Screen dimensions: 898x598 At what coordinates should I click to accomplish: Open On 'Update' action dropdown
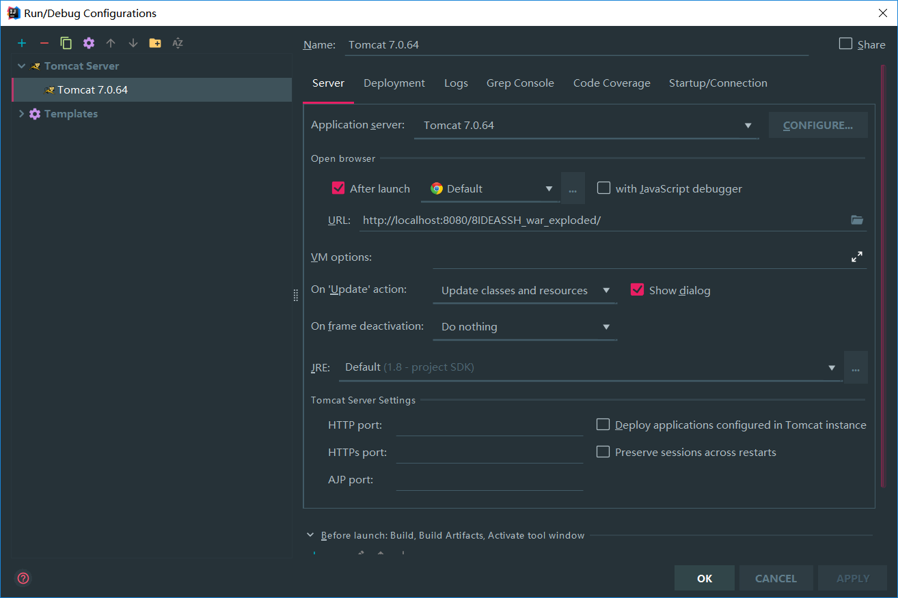click(525, 291)
